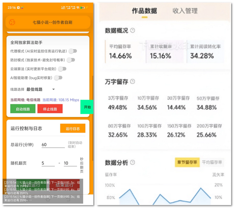
Task: Click green 启动线路 button
Action: (23, 109)
